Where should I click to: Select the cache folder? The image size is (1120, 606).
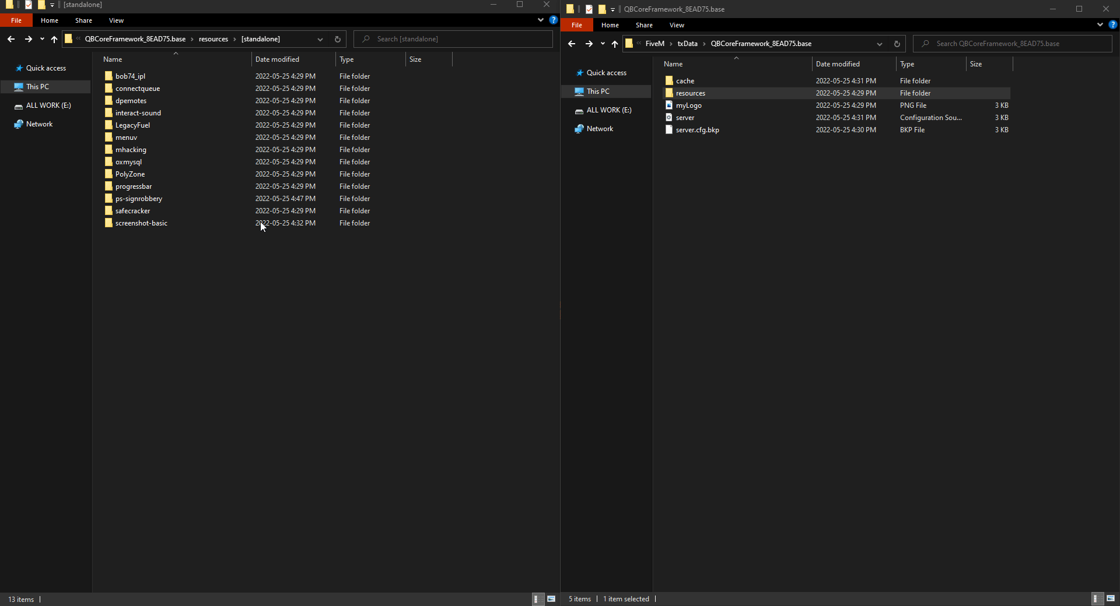pos(685,81)
